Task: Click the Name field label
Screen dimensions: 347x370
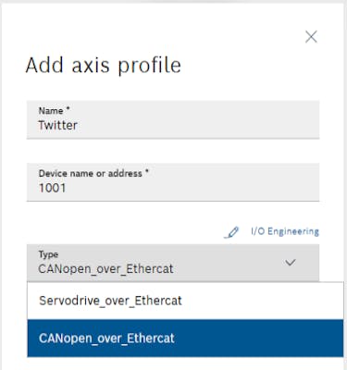Action: tap(51, 111)
